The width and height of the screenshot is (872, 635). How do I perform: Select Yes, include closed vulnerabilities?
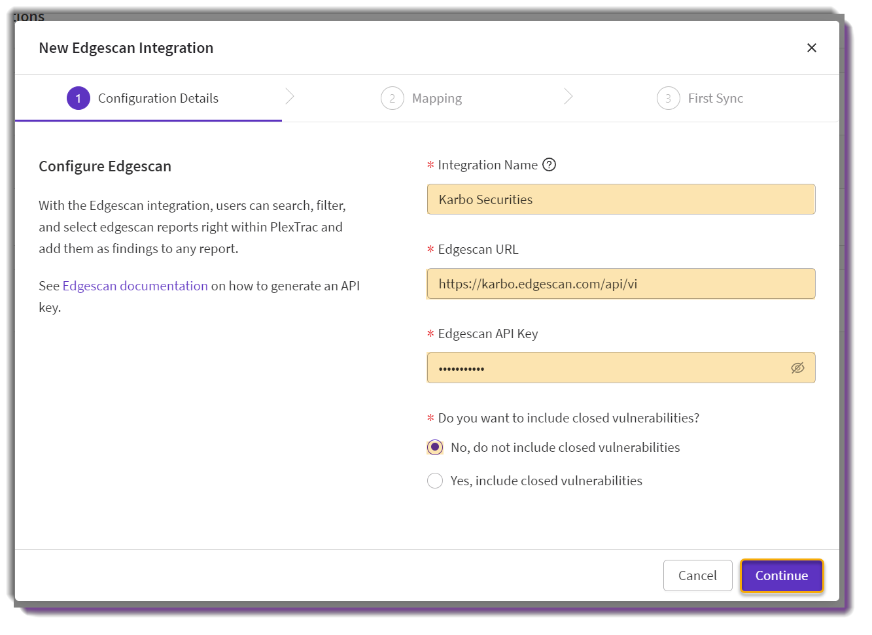pos(435,481)
